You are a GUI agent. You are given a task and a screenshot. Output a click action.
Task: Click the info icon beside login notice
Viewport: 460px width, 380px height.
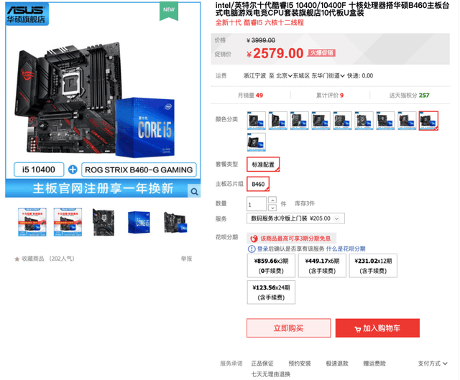coord(252,249)
